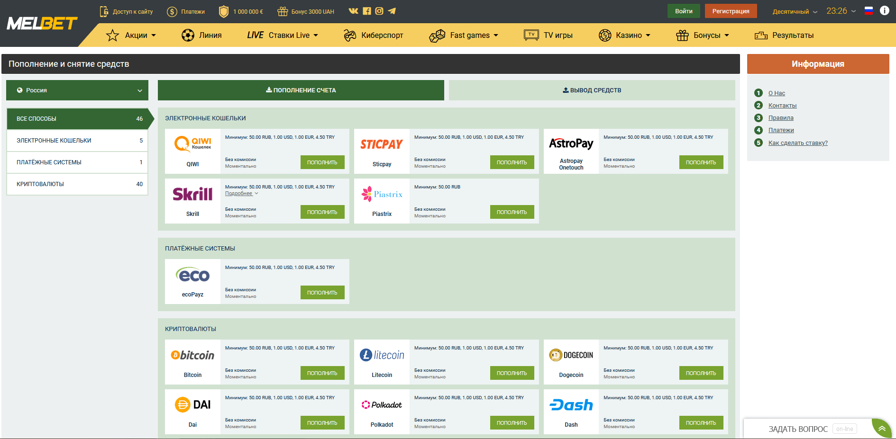Open the Линия menu item

(x=201, y=35)
